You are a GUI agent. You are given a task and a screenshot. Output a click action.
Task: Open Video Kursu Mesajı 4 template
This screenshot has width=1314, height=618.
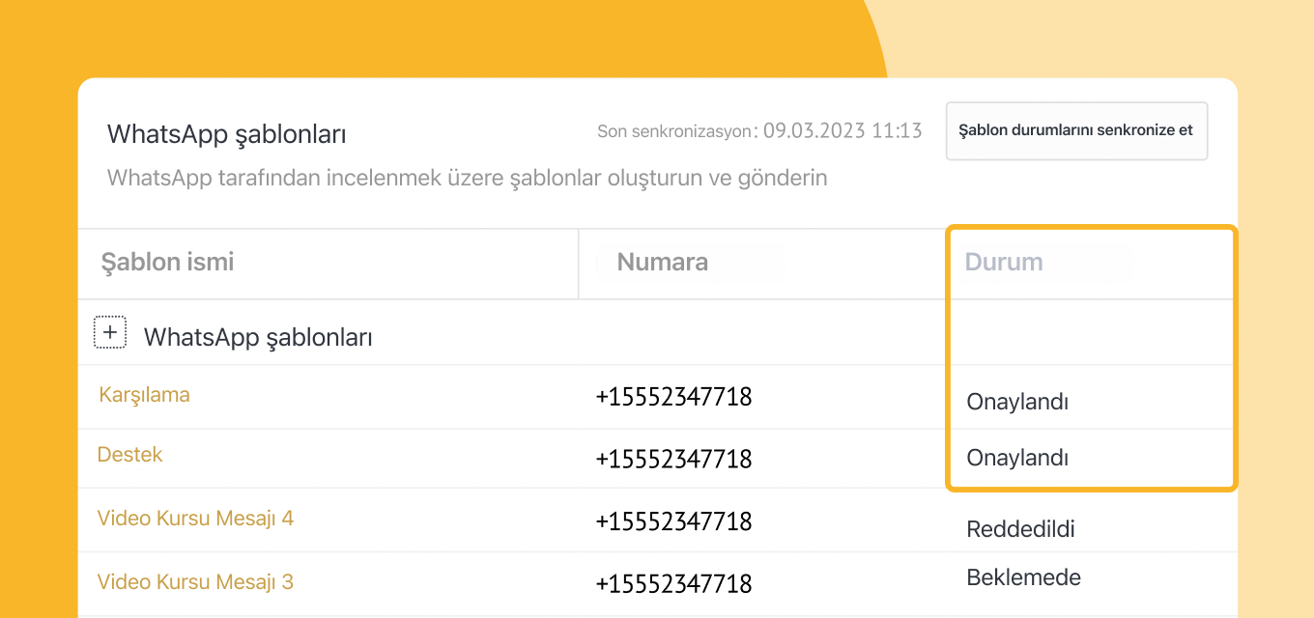coord(195,519)
